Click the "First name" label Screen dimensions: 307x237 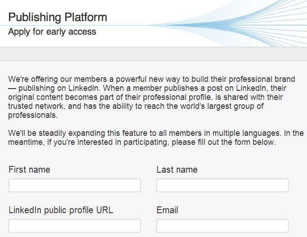29,170
